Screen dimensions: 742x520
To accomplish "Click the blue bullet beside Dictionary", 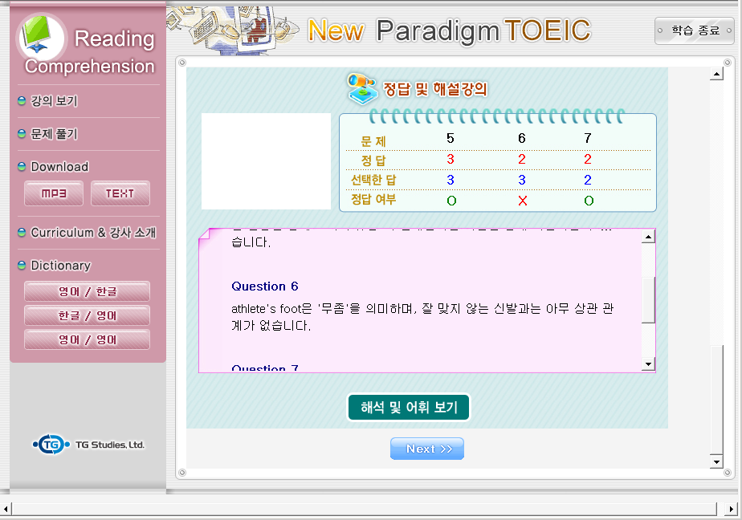I will pyautogui.click(x=22, y=265).
